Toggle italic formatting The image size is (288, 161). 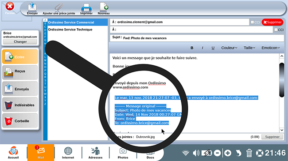tap(202, 48)
